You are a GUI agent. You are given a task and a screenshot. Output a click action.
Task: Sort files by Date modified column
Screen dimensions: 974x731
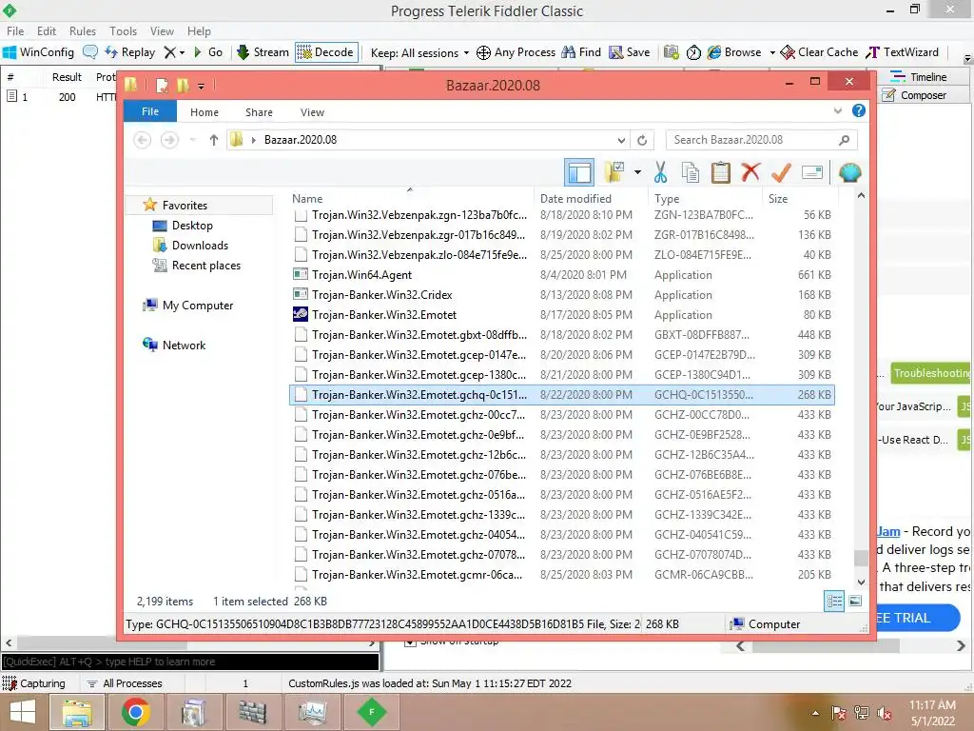point(575,199)
